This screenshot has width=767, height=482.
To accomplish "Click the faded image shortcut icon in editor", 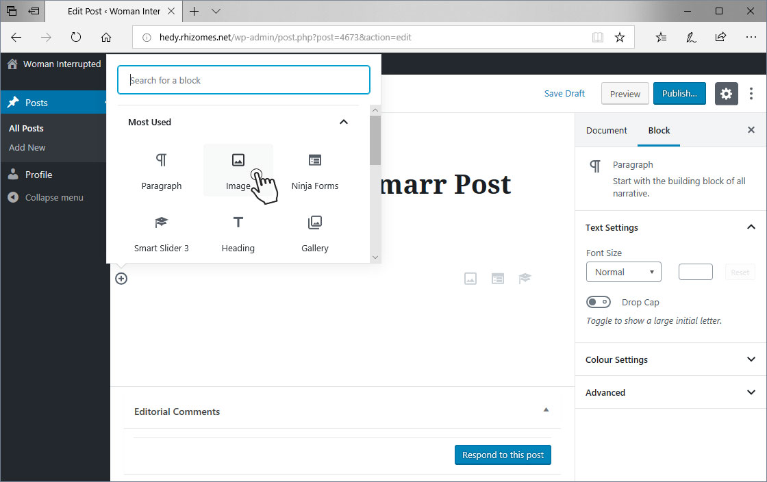I will (470, 279).
